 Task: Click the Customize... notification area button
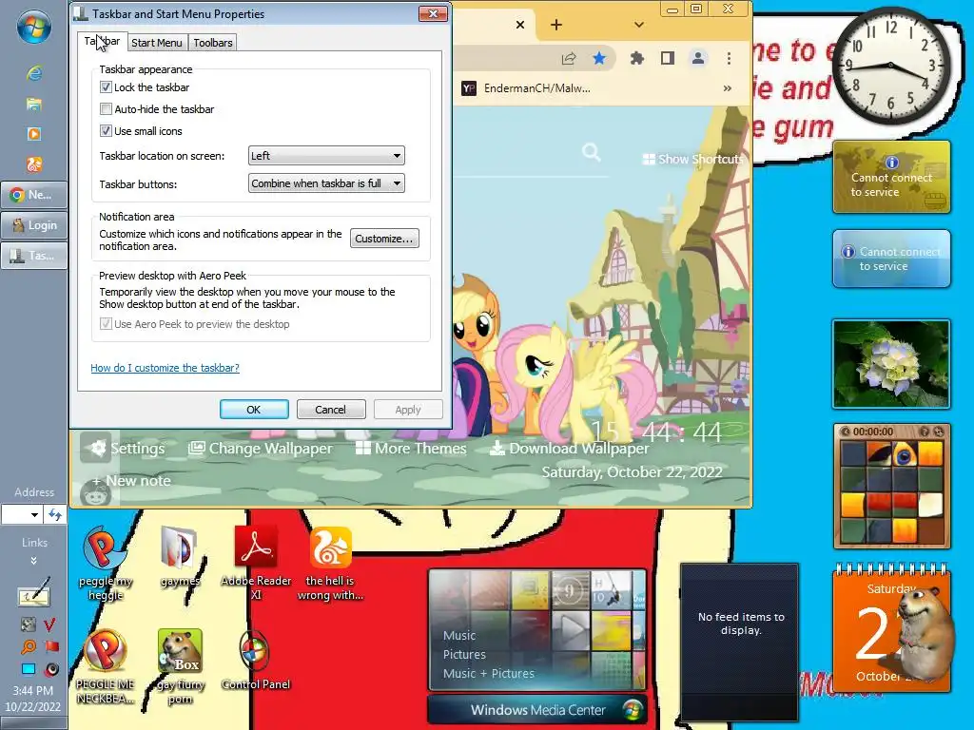pyautogui.click(x=384, y=239)
